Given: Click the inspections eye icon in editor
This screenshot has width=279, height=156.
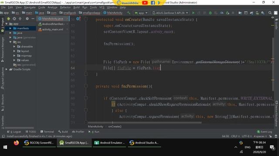Looking at the screenshot, I should coord(272,17).
